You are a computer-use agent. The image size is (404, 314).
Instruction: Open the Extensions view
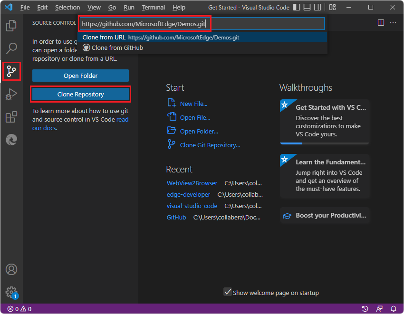pos(11,117)
